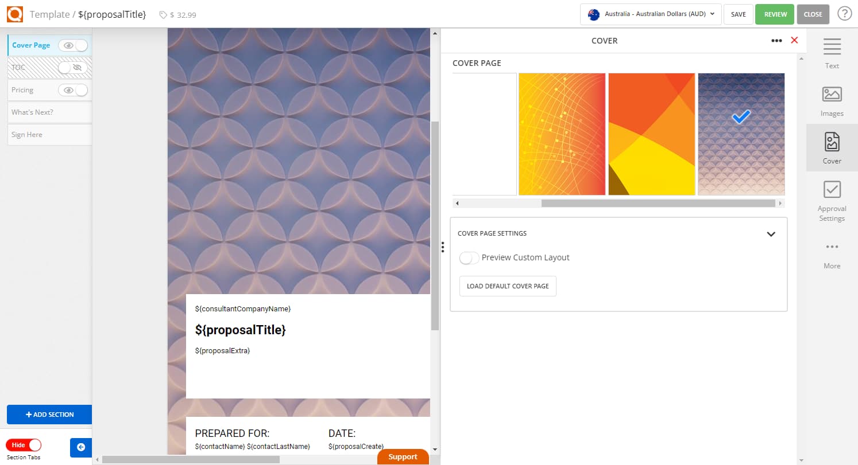
Task: Select the Sign Here section tab
Action: pos(49,135)
